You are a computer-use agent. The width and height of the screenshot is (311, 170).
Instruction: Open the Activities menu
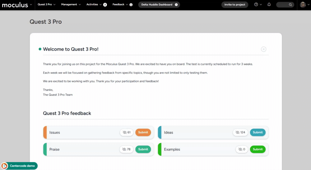click(94, 4)
